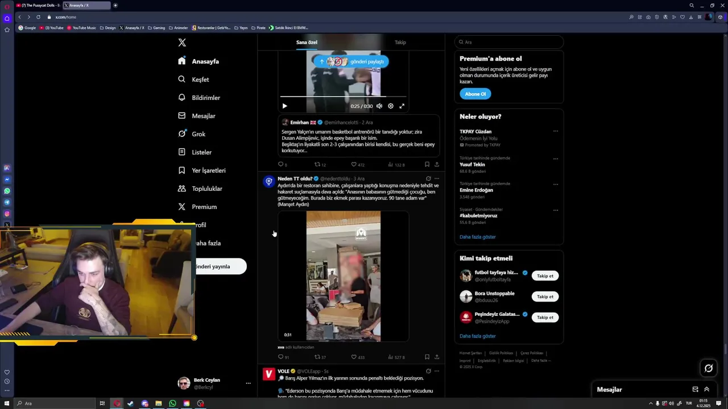728x409 pixels.
Task: Open WhatsApp in the Windows taskbar
Action: tap(172, 403)
